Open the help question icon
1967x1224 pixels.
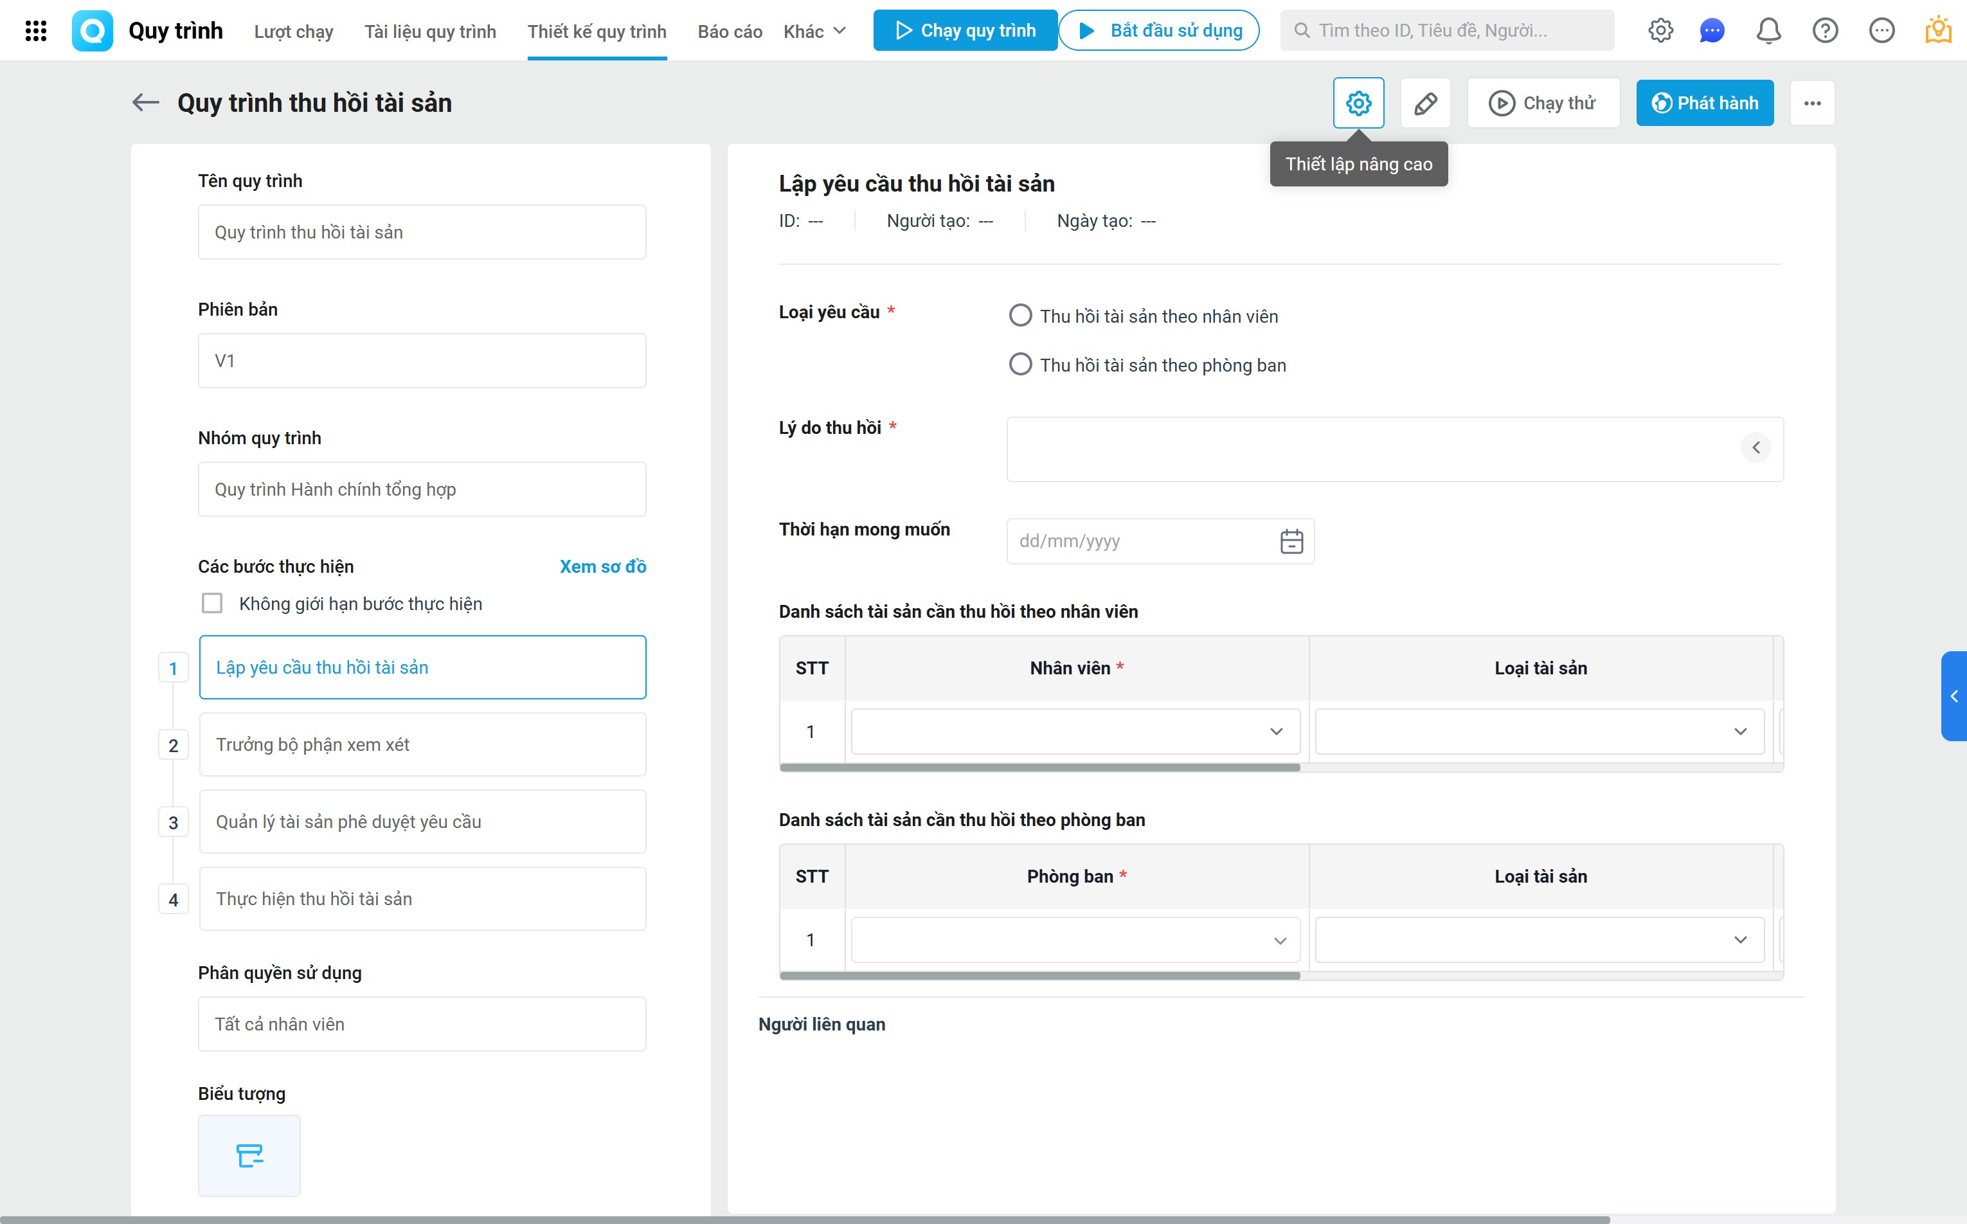pyautogui.click(x=1826, y=31)
